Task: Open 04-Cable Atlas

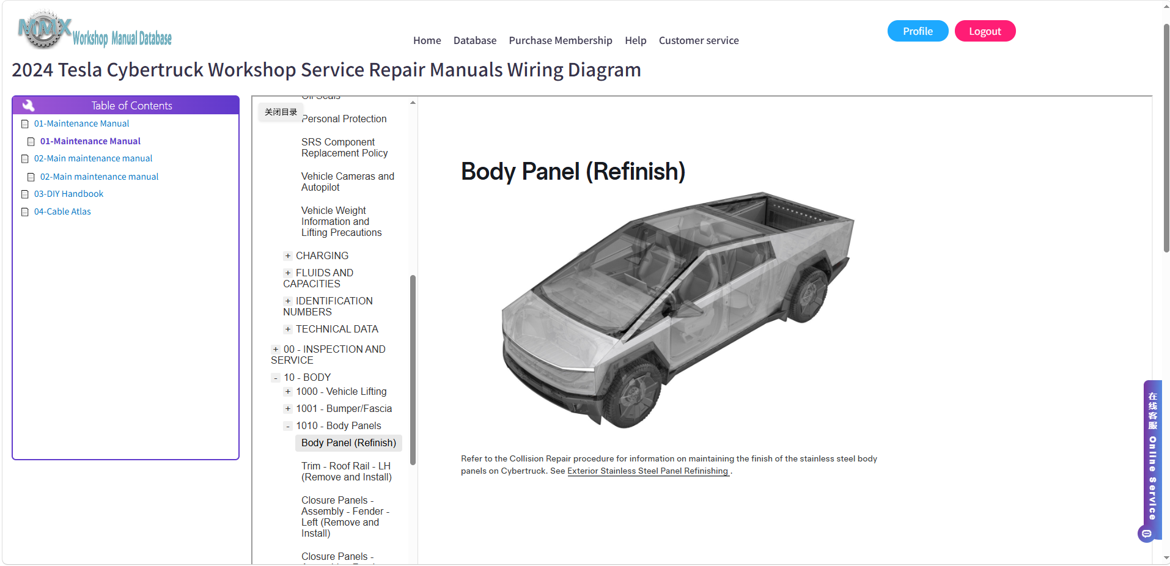Action: [62, 211]
